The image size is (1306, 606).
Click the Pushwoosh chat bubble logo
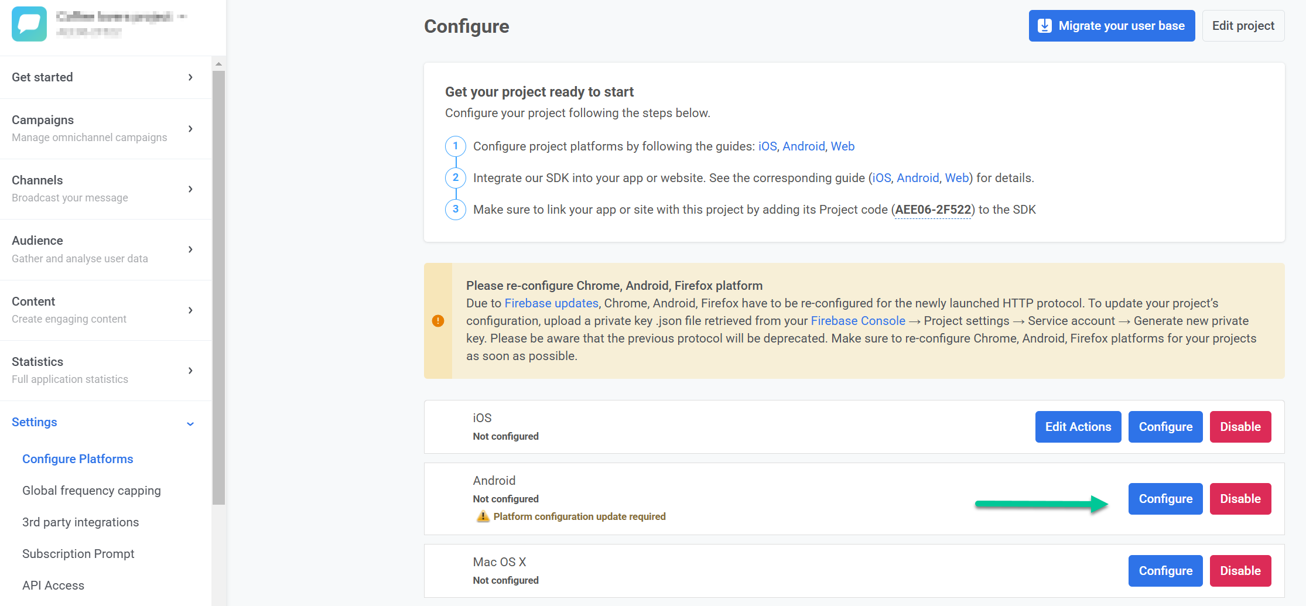[x=29, y=24]
